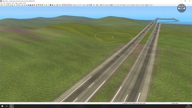Click the taskbar clock and date
This screenshot has height=108, width=192.
pyautogui.click(x=189, y=106)
